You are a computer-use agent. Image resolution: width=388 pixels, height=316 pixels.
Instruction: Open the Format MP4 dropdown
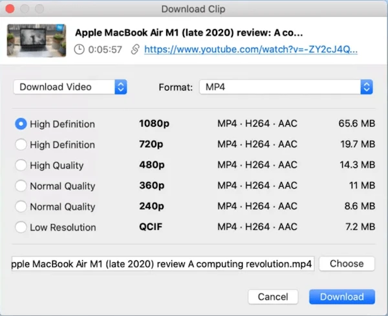286,87
